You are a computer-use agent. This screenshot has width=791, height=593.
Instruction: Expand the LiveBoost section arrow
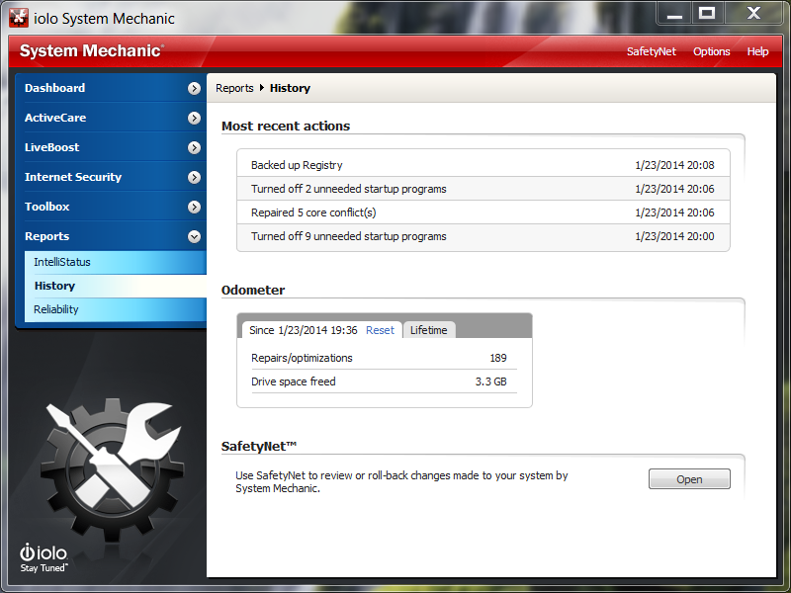194,147
